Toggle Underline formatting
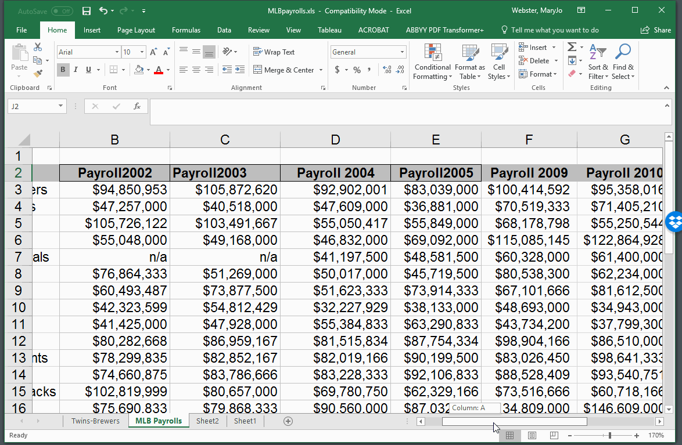This screenshot has width=682, height=445. click(89, 70)
